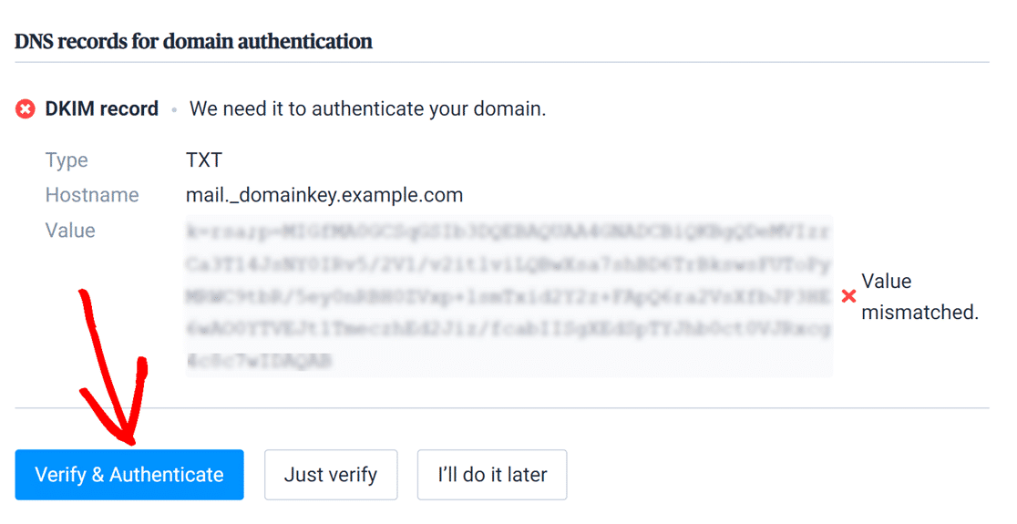1017x524 pixels.
Task: Choose the Just verify button
Action: [331, 475]
